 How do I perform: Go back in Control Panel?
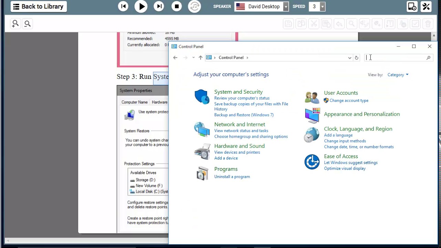tap(175, 58)
